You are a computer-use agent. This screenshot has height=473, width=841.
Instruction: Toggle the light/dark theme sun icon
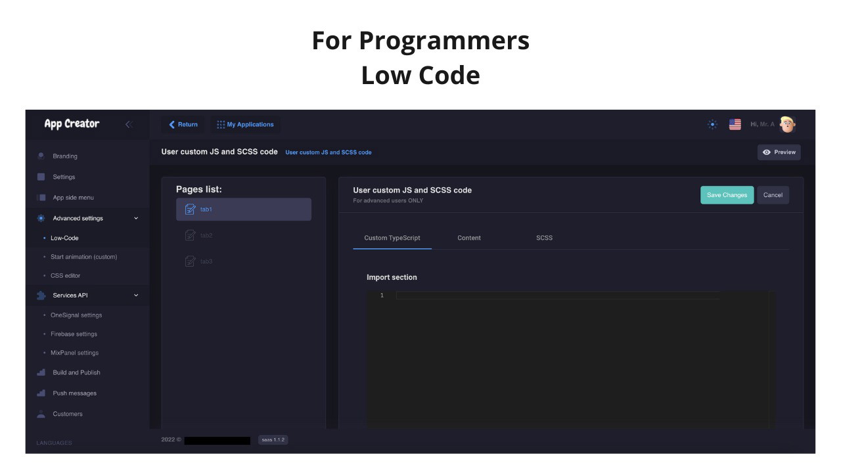712,124
